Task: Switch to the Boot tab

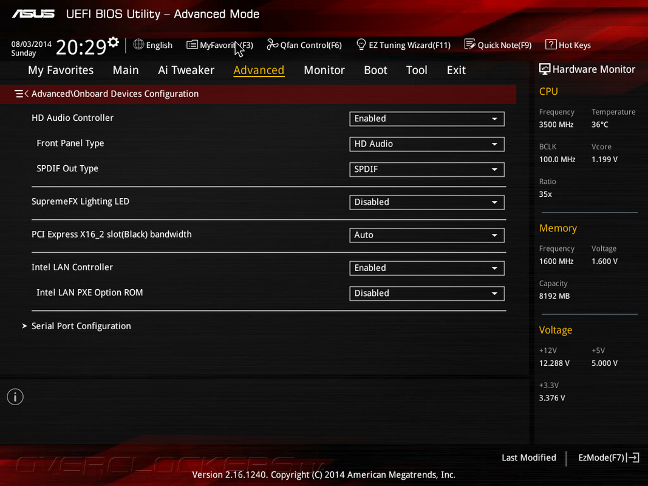Action: point(375,70)
